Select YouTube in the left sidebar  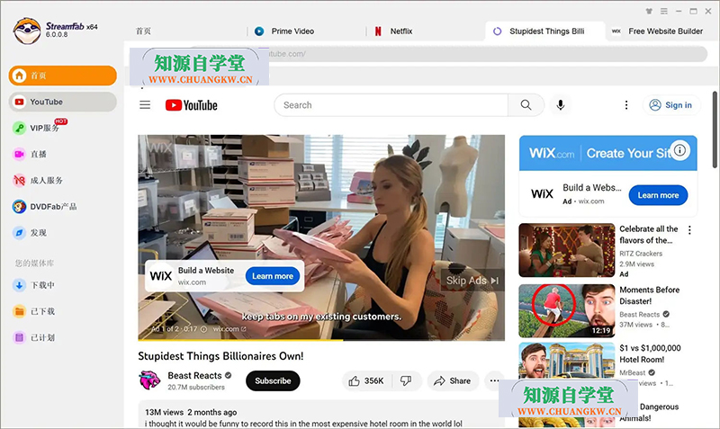click(63, 102)
